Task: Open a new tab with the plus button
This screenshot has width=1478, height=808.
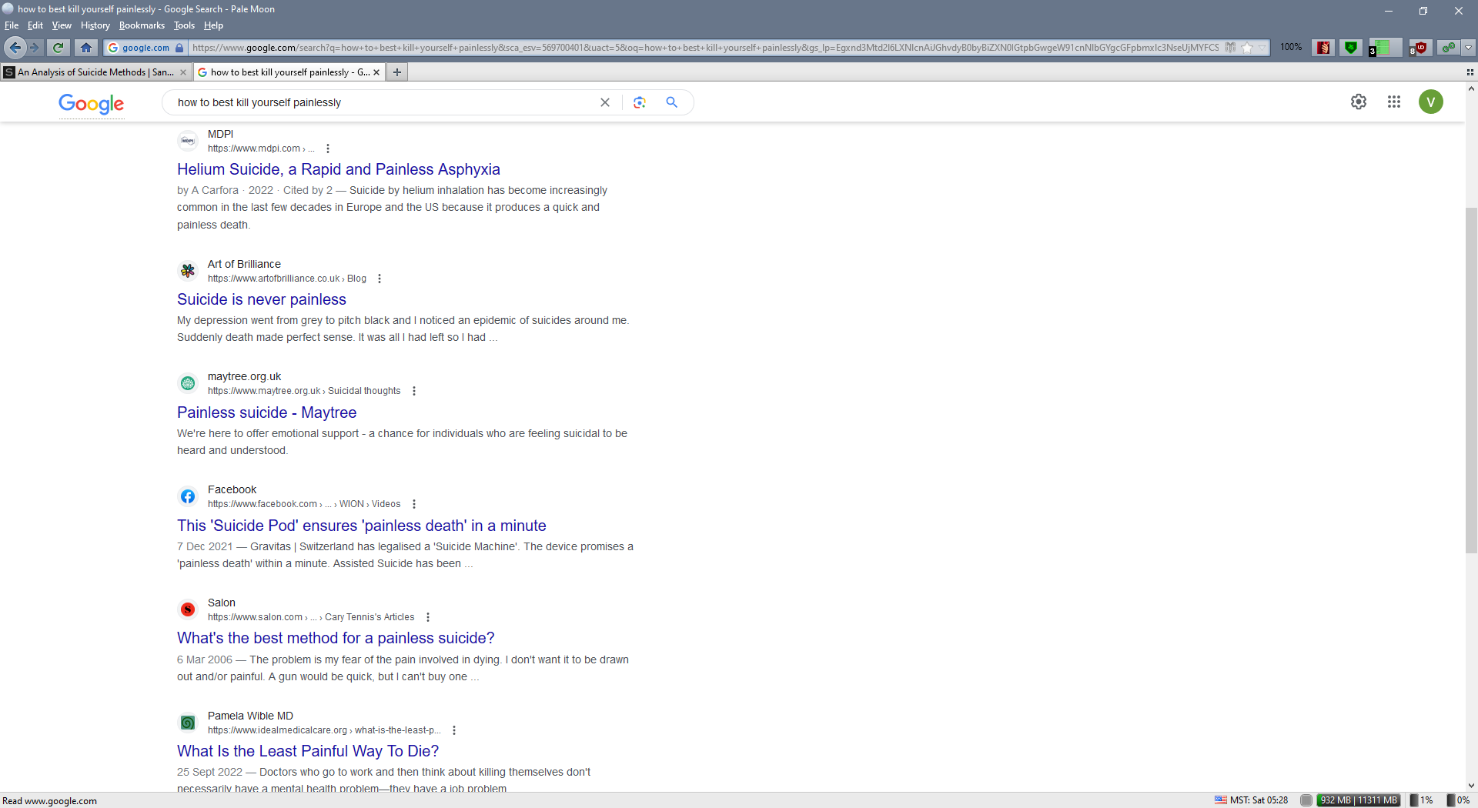Action: 397,72
